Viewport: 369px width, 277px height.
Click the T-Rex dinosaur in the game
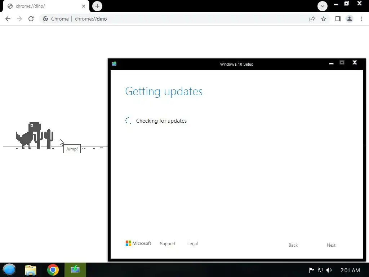28,136
